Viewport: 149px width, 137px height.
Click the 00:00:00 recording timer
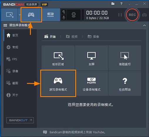(97, 13)
